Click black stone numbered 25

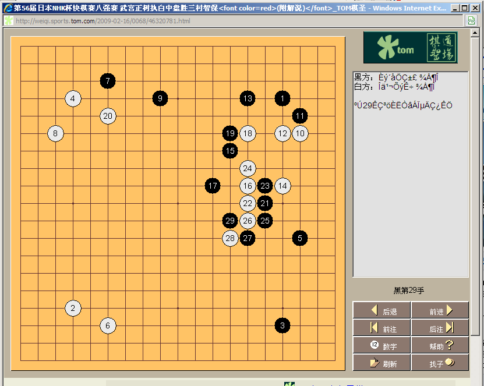click(265, 221)
